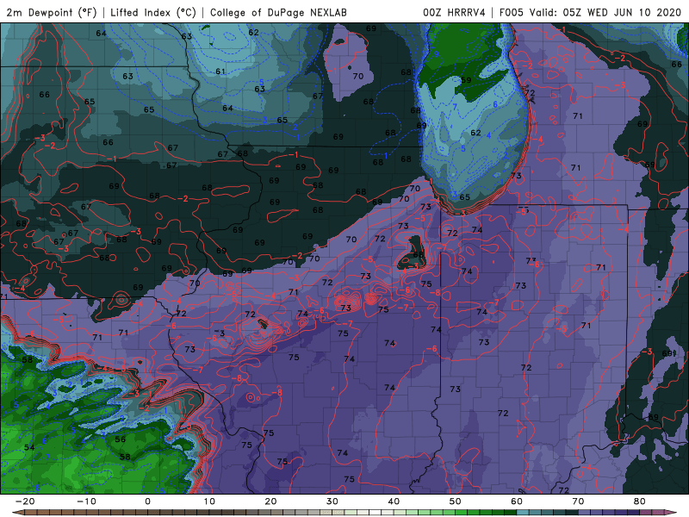The width and height of the screenshot is (689, 517).
Task: Click the 61 dewpoint value on the map
Action: (220, 72)
